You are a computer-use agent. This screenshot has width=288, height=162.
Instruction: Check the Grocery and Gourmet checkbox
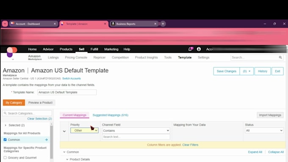pos(5,158)
